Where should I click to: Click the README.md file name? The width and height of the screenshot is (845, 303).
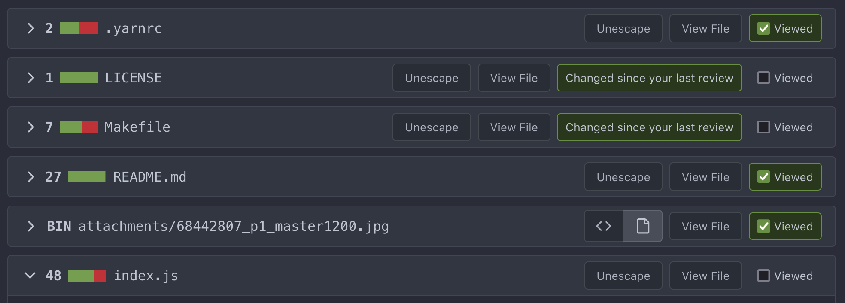pyautogui.click(x=149, y=177)
